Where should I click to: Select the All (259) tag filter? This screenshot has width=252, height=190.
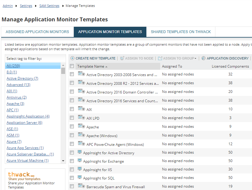[13, 66]
